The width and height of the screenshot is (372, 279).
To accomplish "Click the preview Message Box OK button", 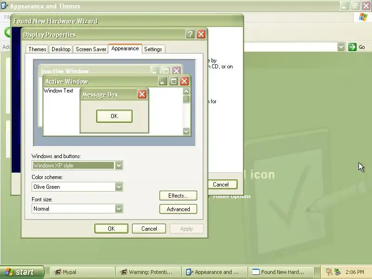I will 114,116.
